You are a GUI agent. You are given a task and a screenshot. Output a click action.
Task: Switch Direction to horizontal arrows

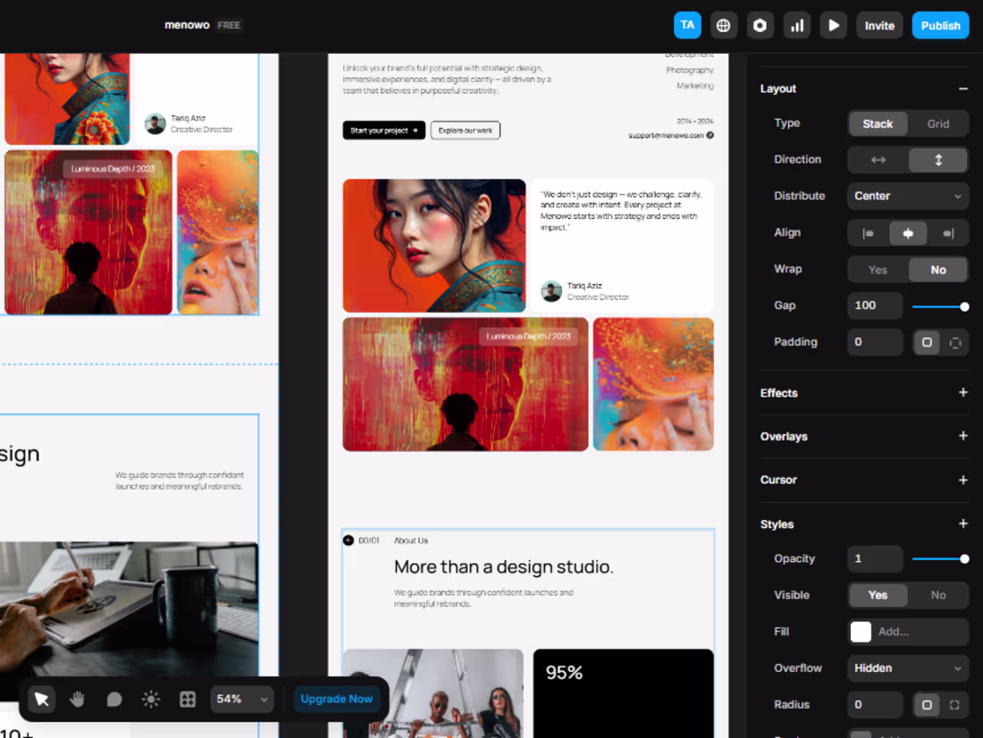pos(878,159)
